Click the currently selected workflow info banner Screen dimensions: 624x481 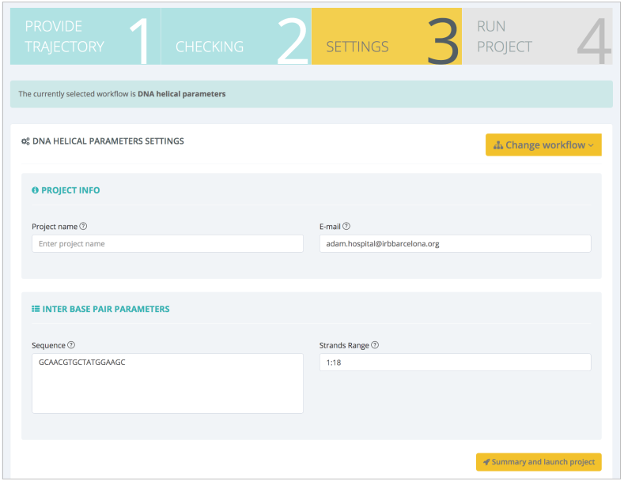[x=311, y=94]
